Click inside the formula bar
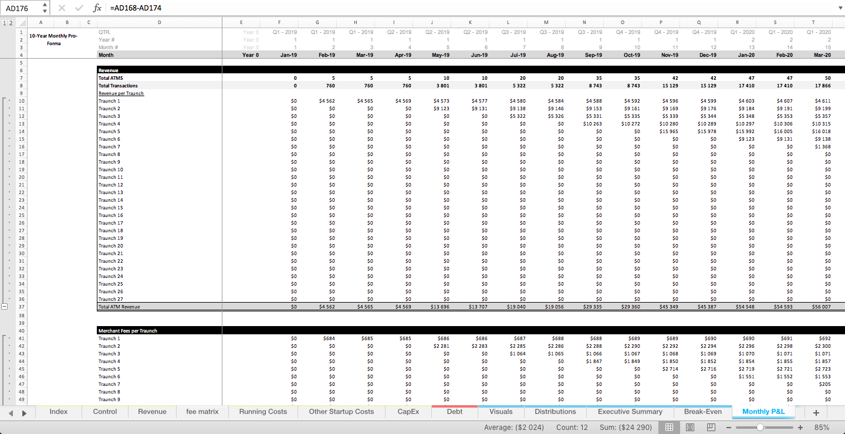This screenshot has height=434, width=845. (235, 8)
